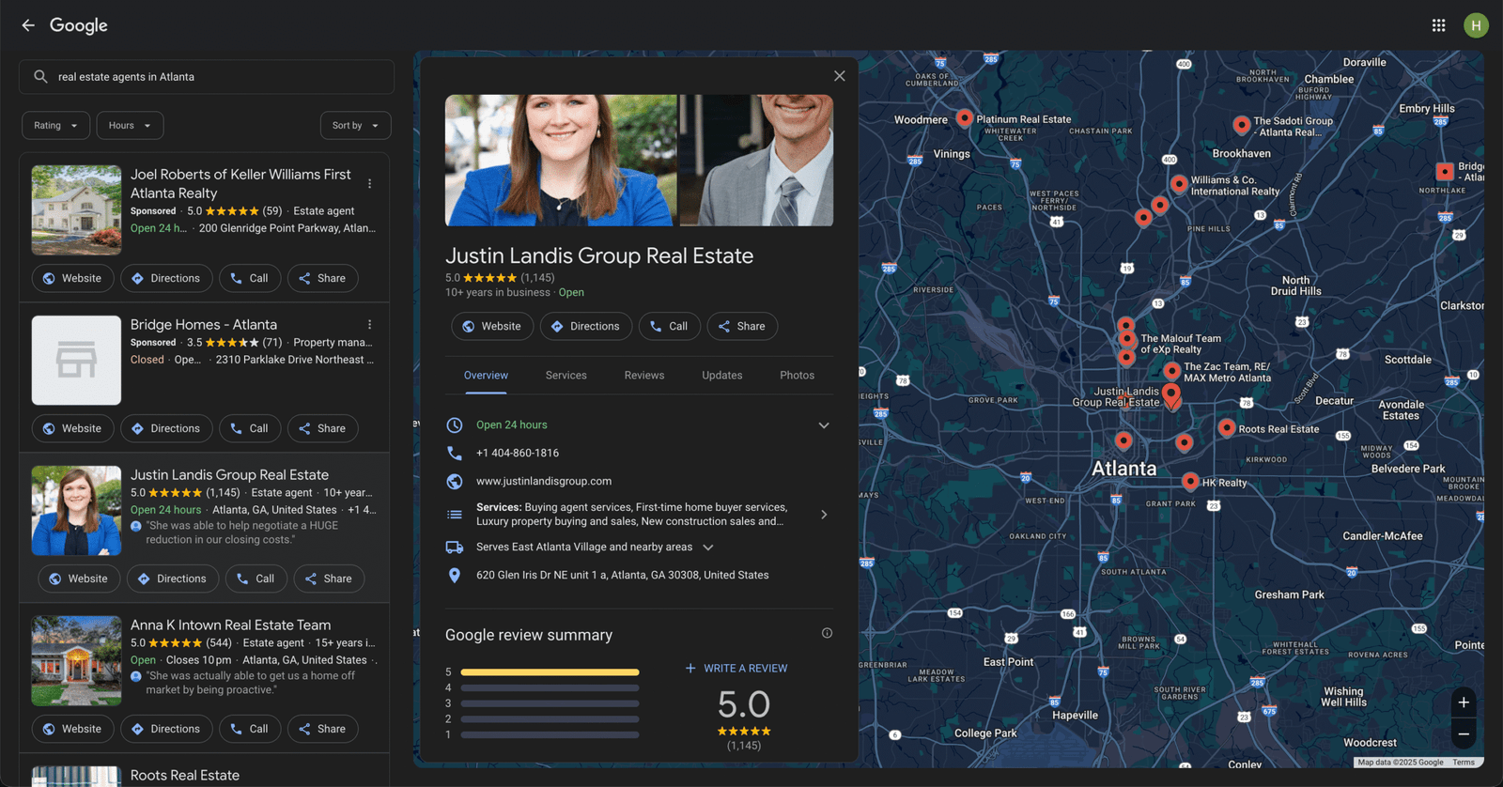This screenshot has width=1503, height=787.
Task: Open the Rating filter dropdown
Action: point(56,126)
